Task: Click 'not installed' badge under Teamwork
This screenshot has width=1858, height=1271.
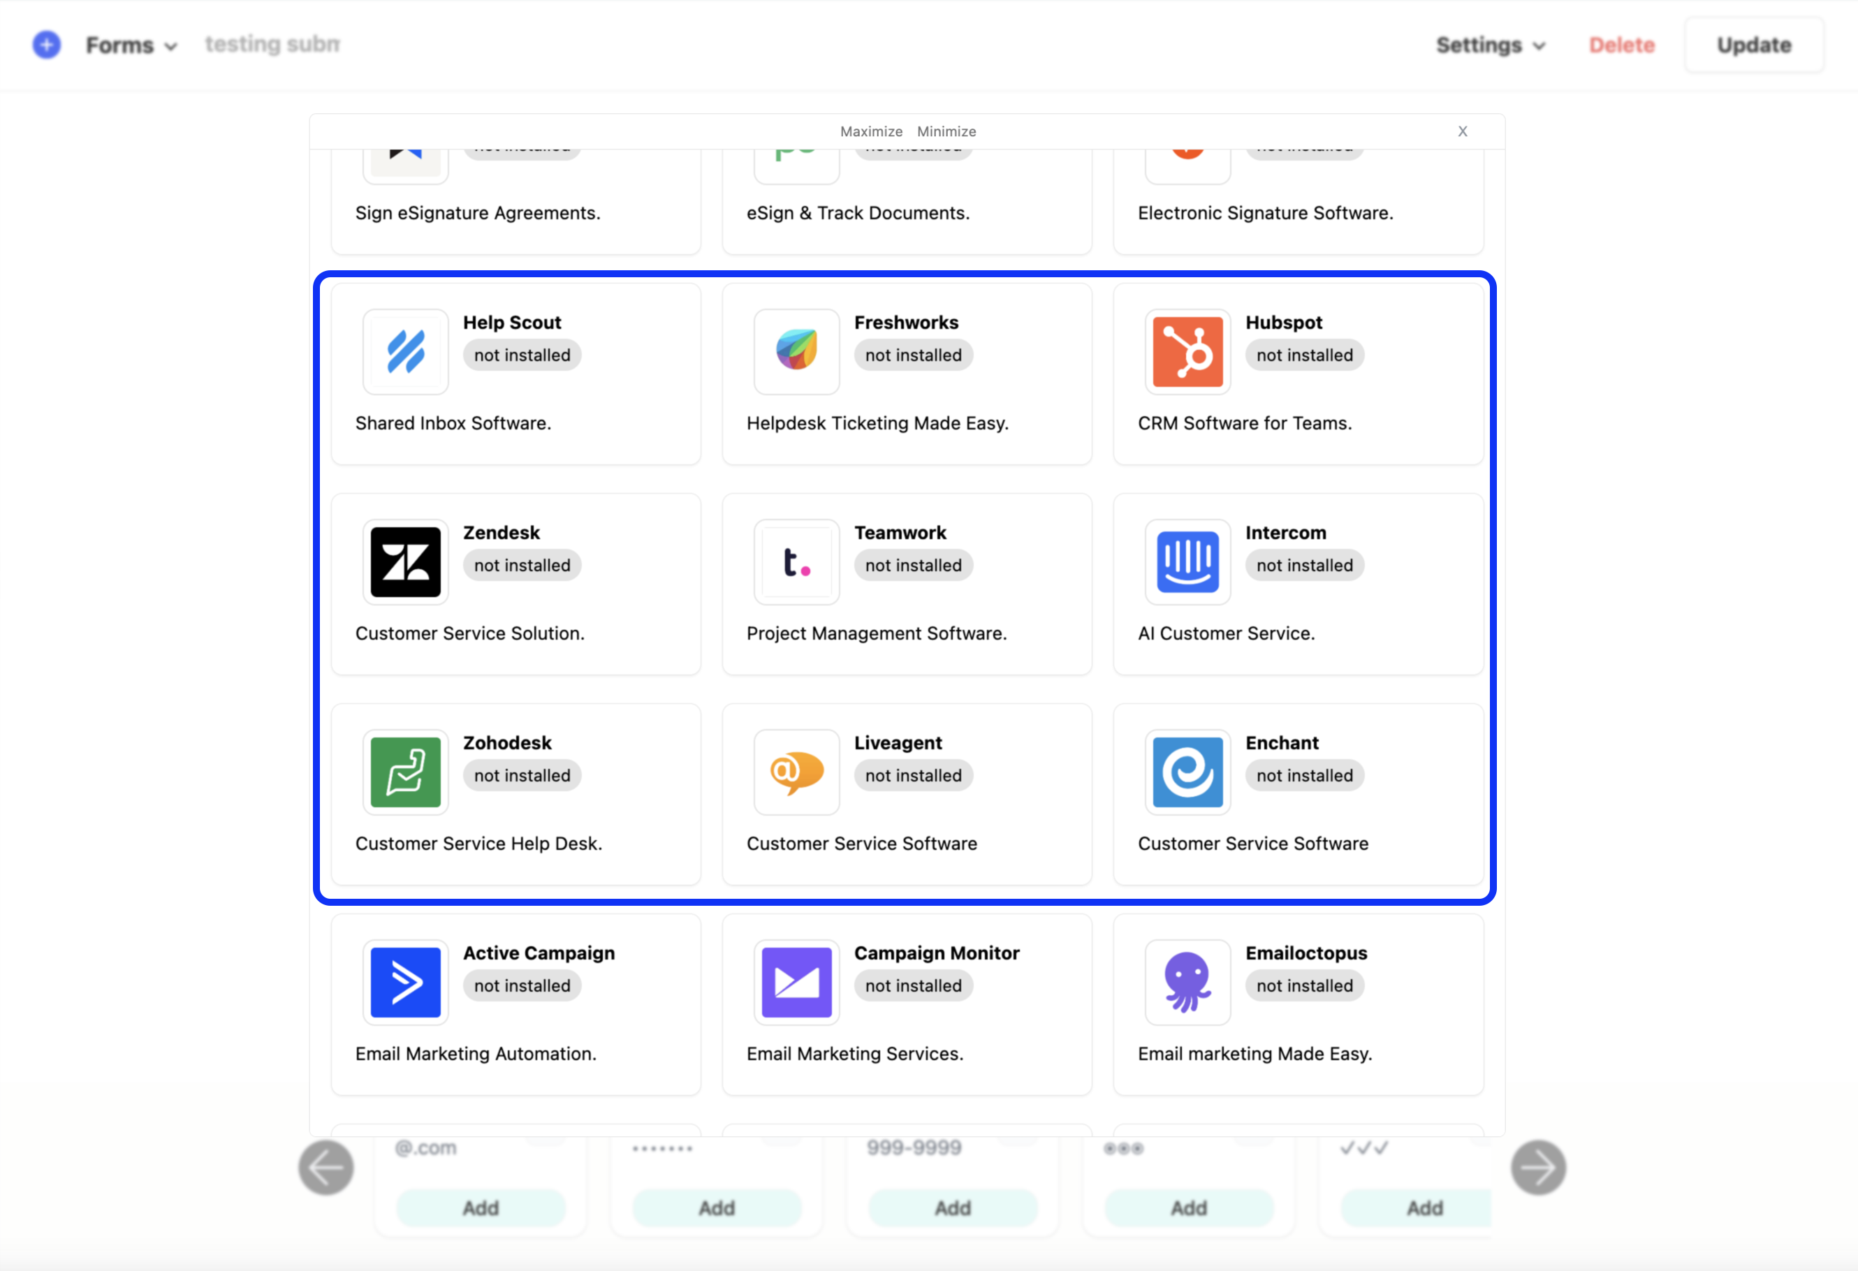Action: (x=913, y=565)
